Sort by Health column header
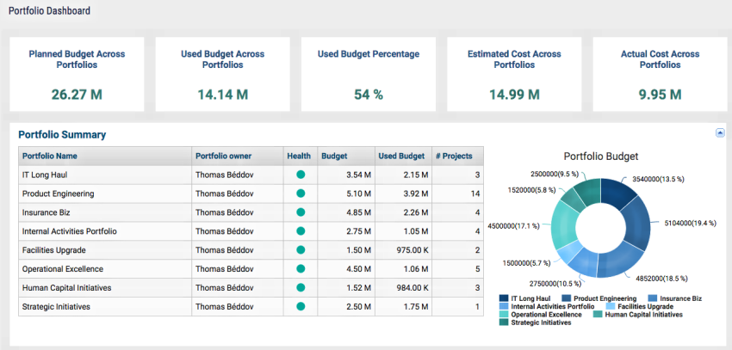The width and height of the screenshot is (732, 350). pyautogui.click(x=301, y=157)
